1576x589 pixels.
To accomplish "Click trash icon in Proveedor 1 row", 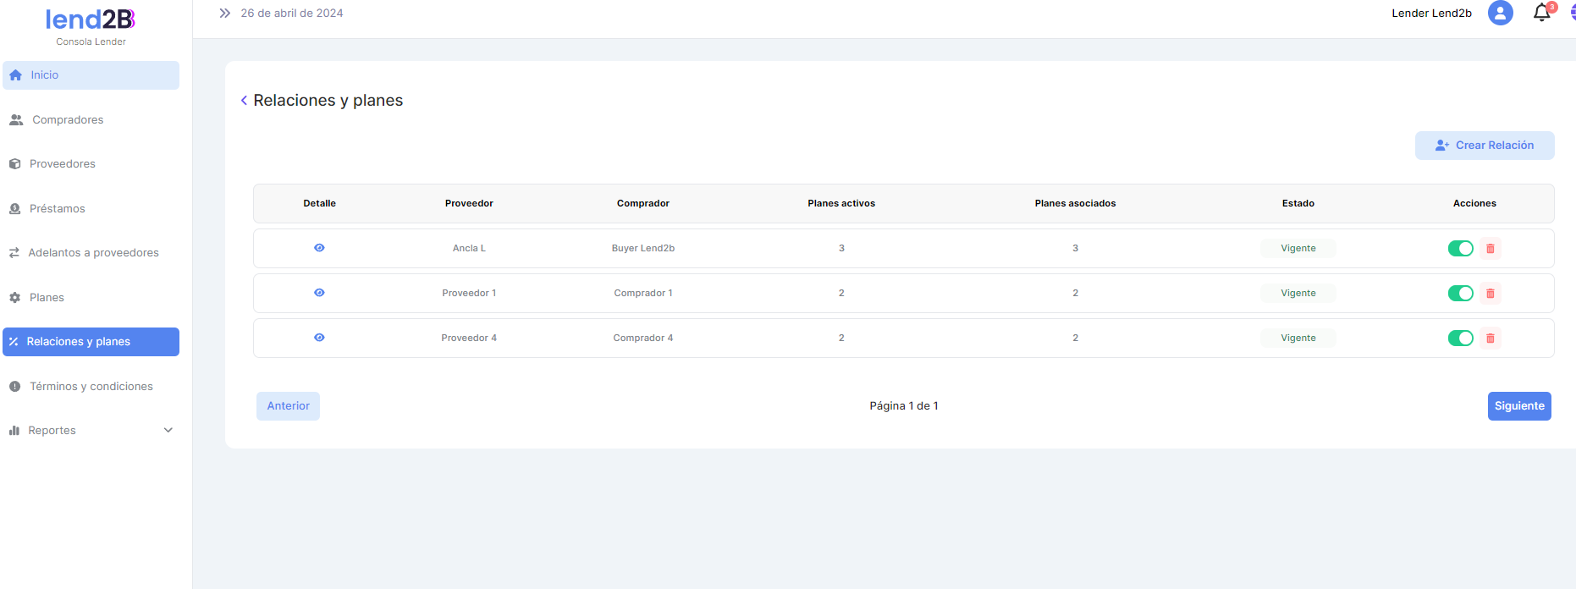I will pyautogui.click(x=1491, y=294).
